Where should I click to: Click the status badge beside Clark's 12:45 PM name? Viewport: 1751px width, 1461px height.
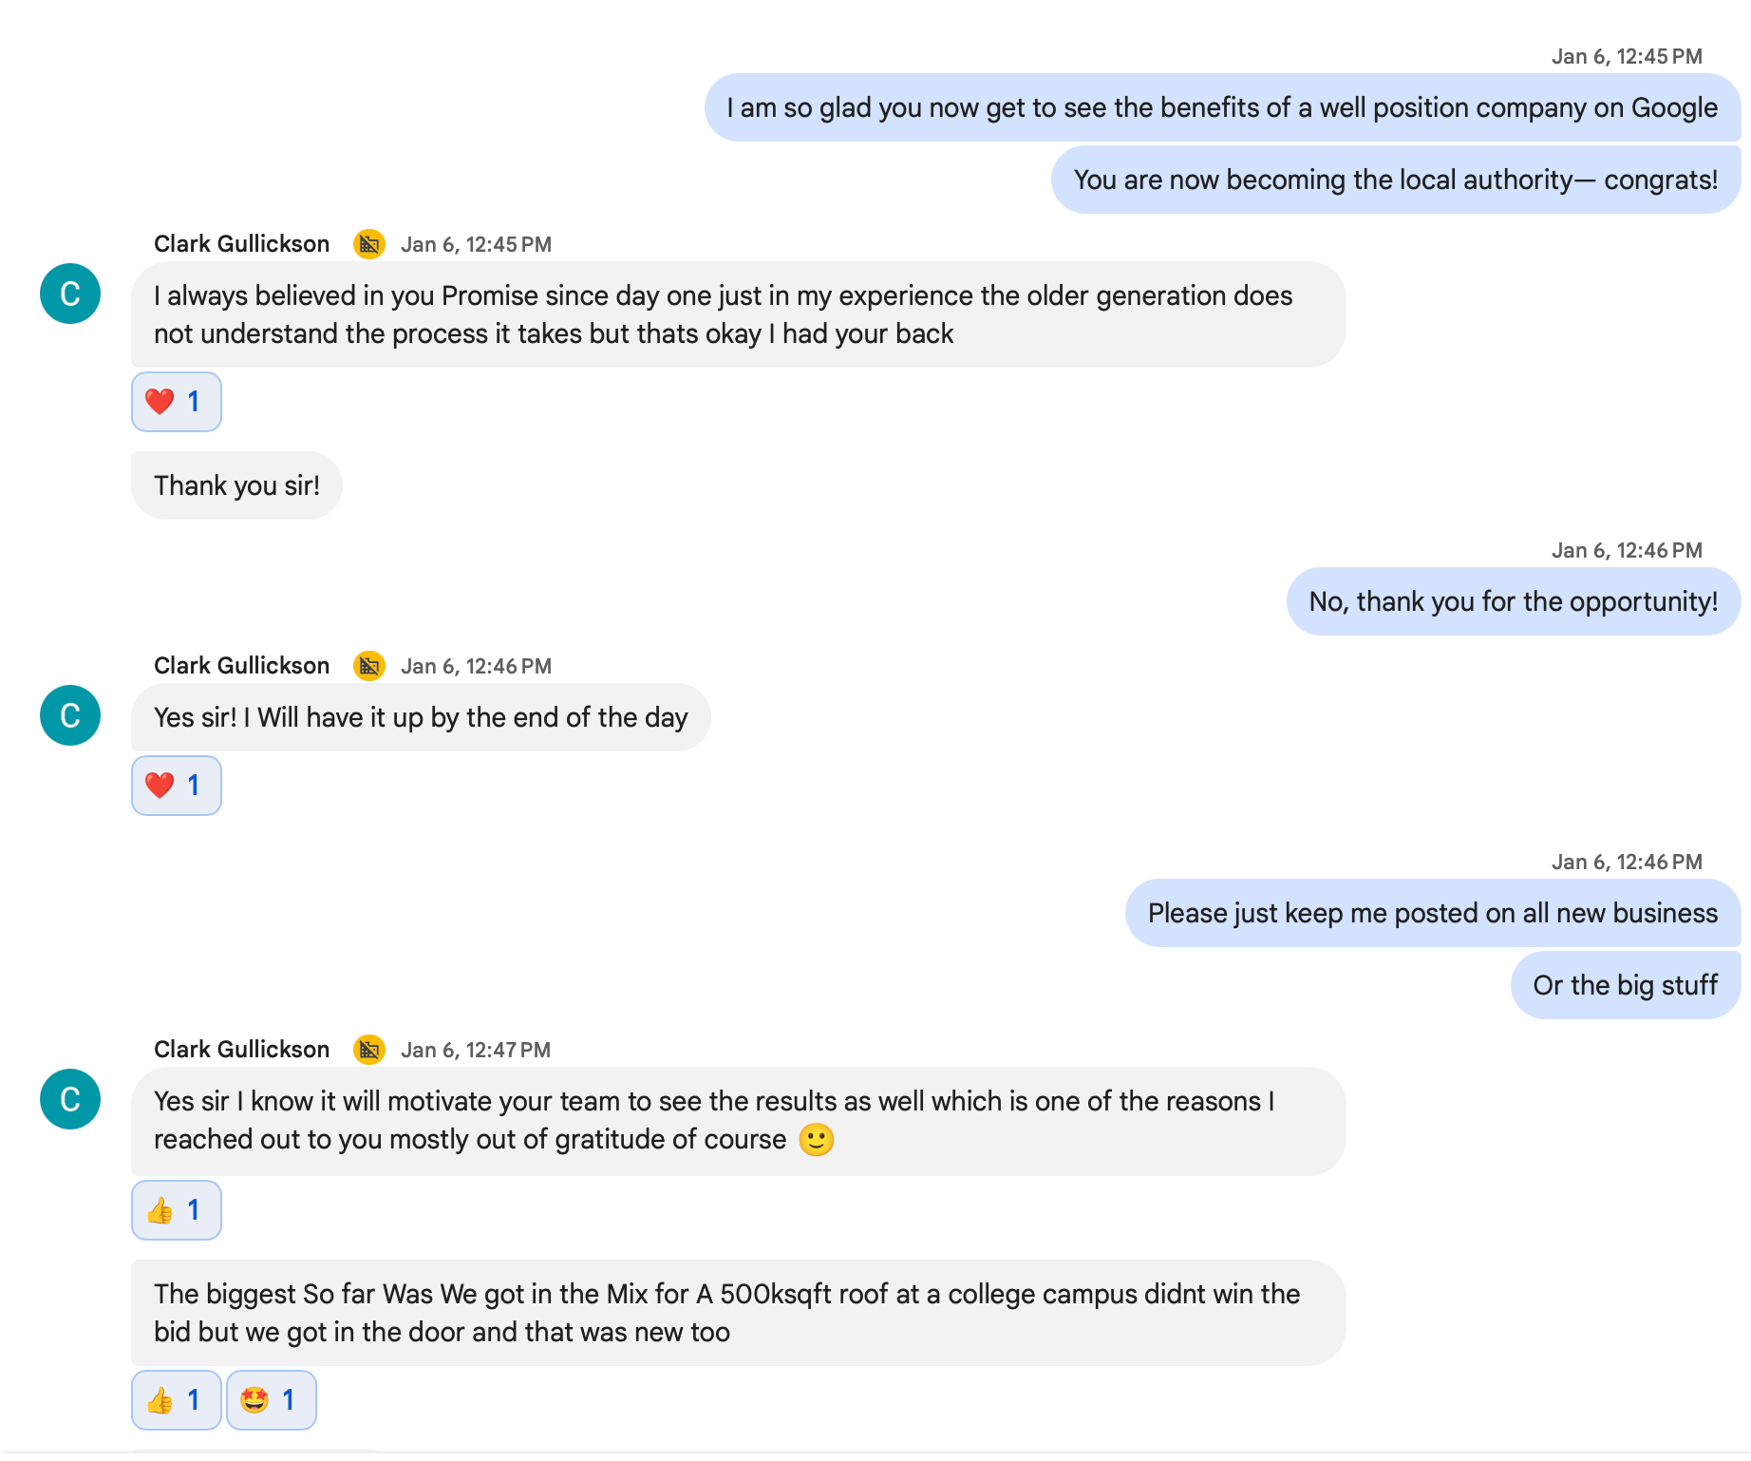368,244
